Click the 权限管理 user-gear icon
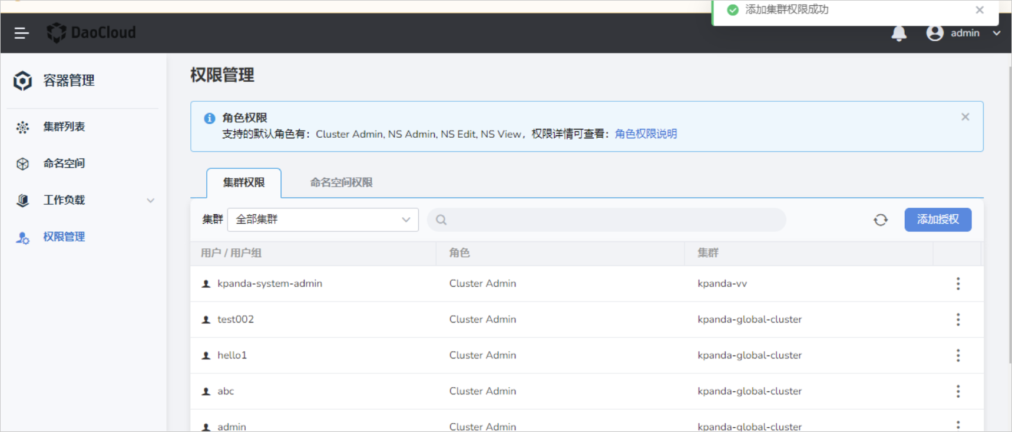Image resolution: width=1012 pixels, height=432 pixels. pyautogui.click(x=22, y=238)
